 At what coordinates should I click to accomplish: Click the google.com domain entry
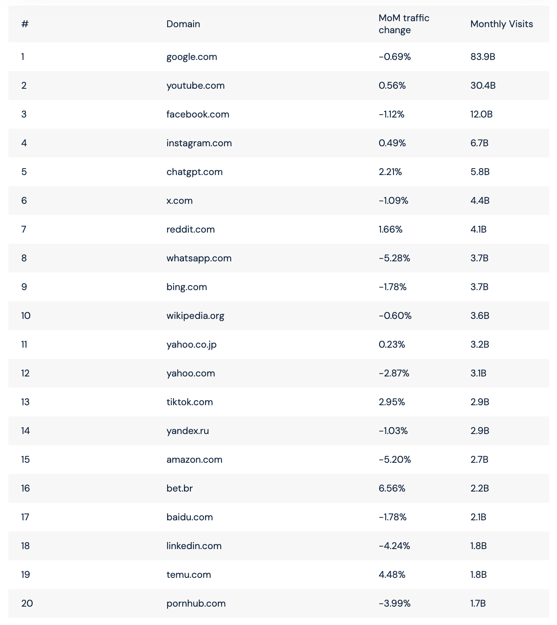pyautogui.click(x=192, y=57)
